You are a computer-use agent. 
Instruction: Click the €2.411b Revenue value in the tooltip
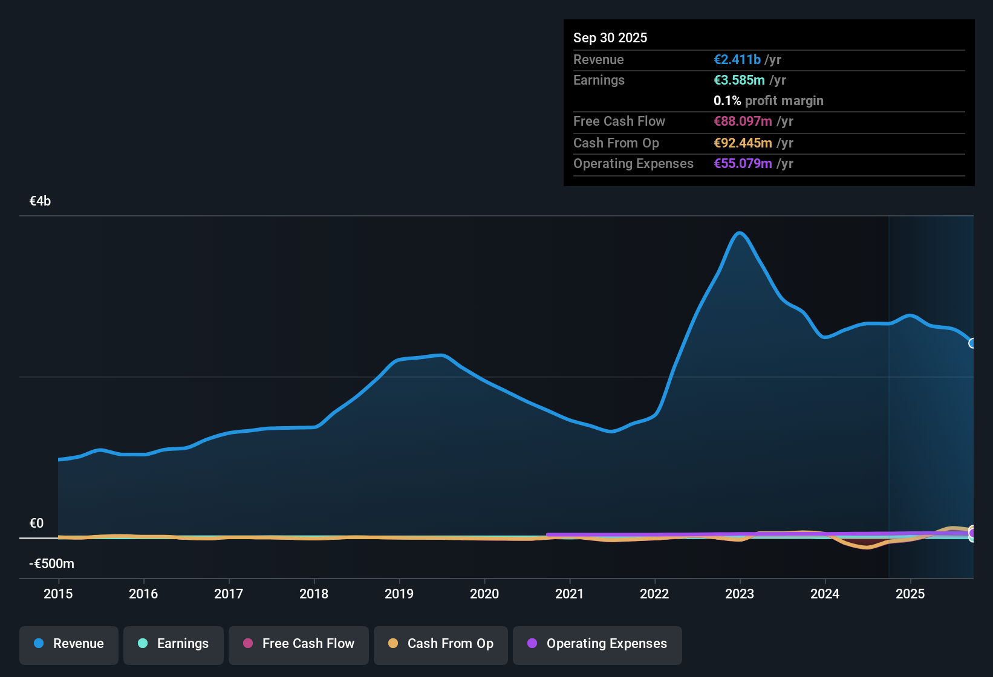[x=737, y=59]
